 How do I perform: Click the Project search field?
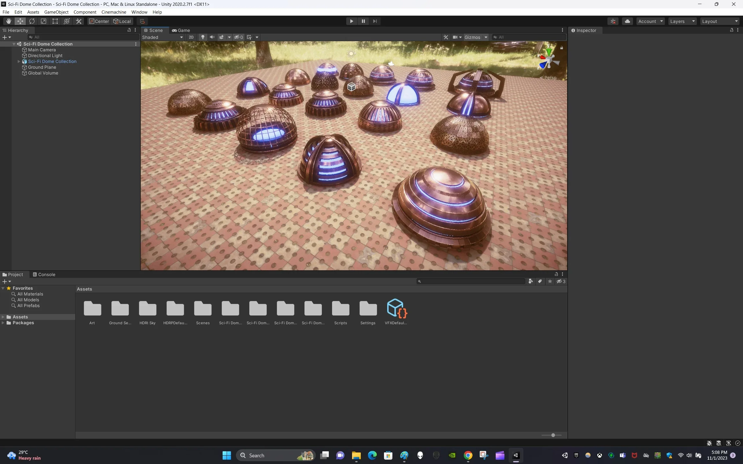coord(471,281)
